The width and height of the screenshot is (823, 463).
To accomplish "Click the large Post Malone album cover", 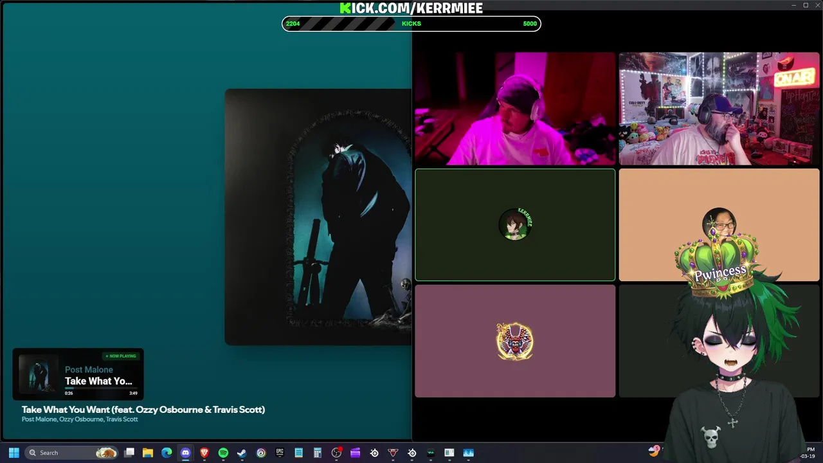I will tap(318, 217).
